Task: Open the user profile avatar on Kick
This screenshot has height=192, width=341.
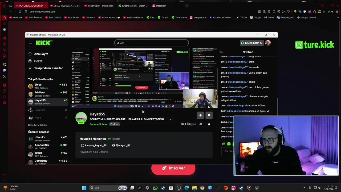Action: [268, 43]
